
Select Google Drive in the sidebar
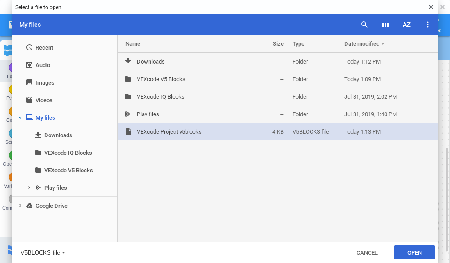tap(51, 206)
